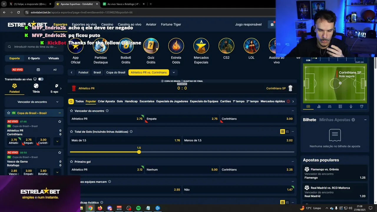The image size is (377, 212).
Task: Click help icon beside Minhas Apostas
Action: tap(353, 120)
